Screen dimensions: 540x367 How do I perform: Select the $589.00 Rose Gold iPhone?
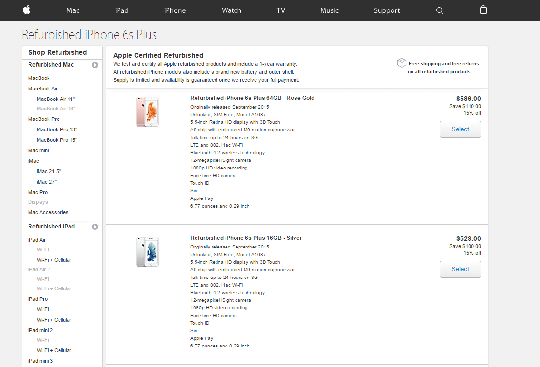click(460, 129)
